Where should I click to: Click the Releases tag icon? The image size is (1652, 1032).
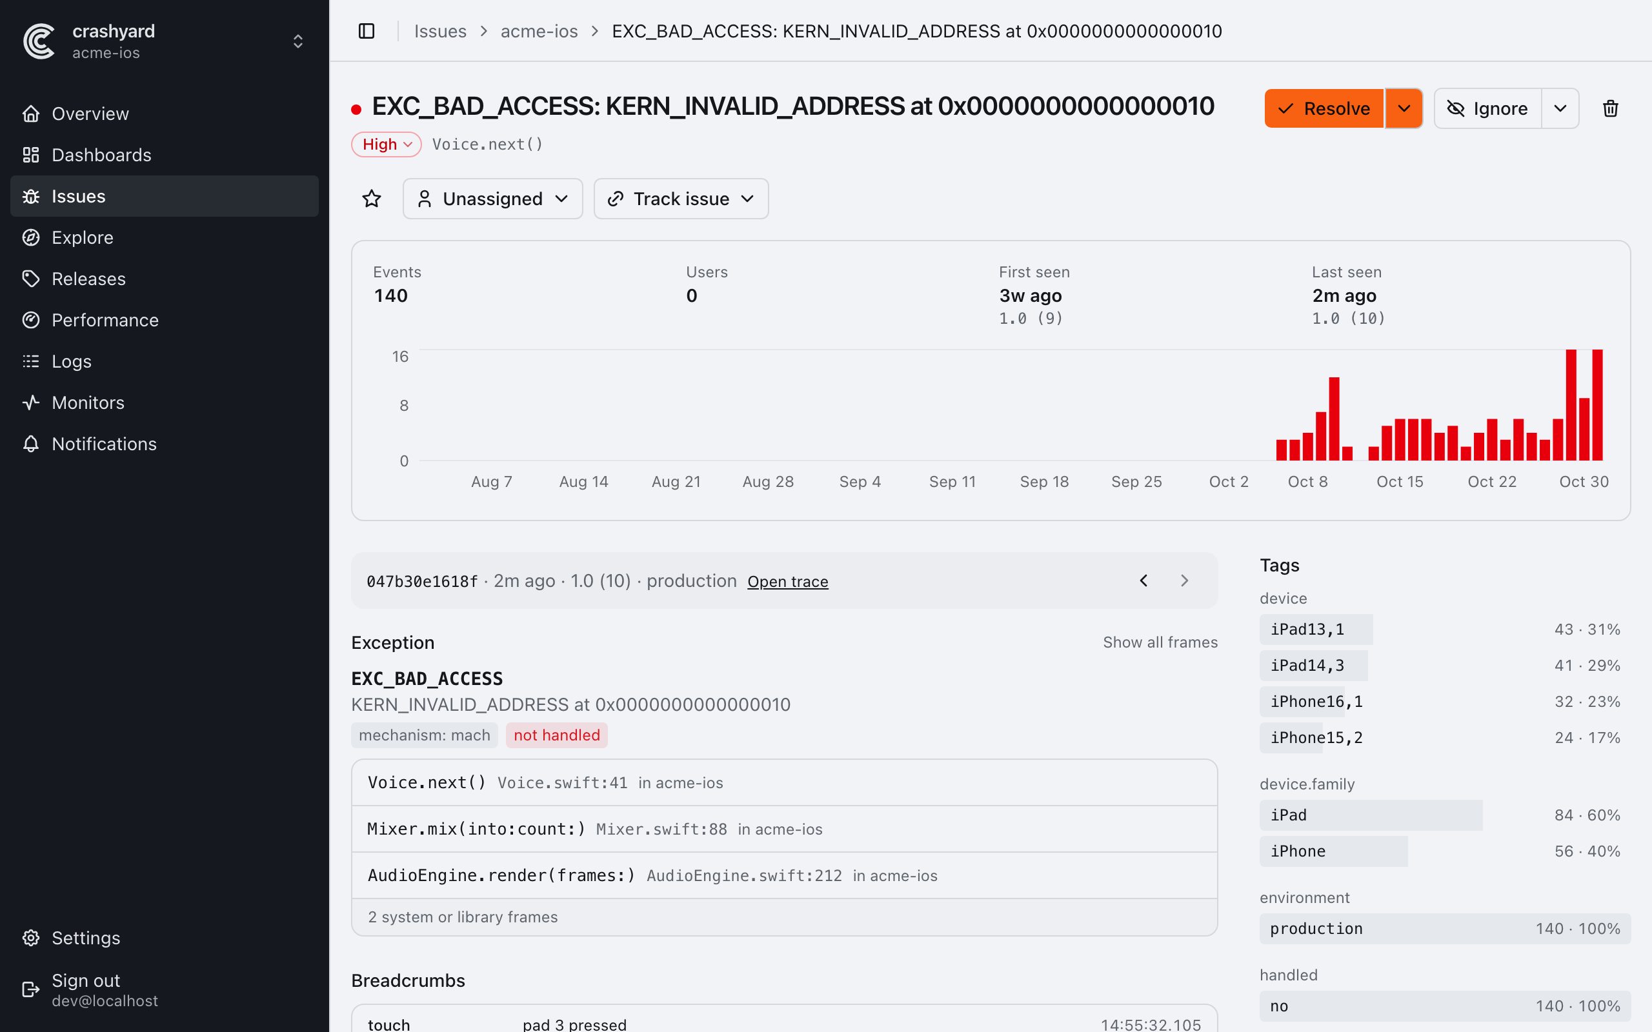pos(31,279)
